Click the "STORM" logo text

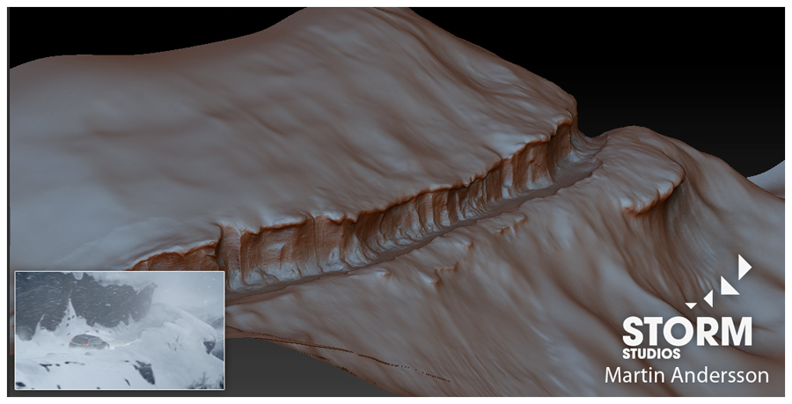(687, 332)
